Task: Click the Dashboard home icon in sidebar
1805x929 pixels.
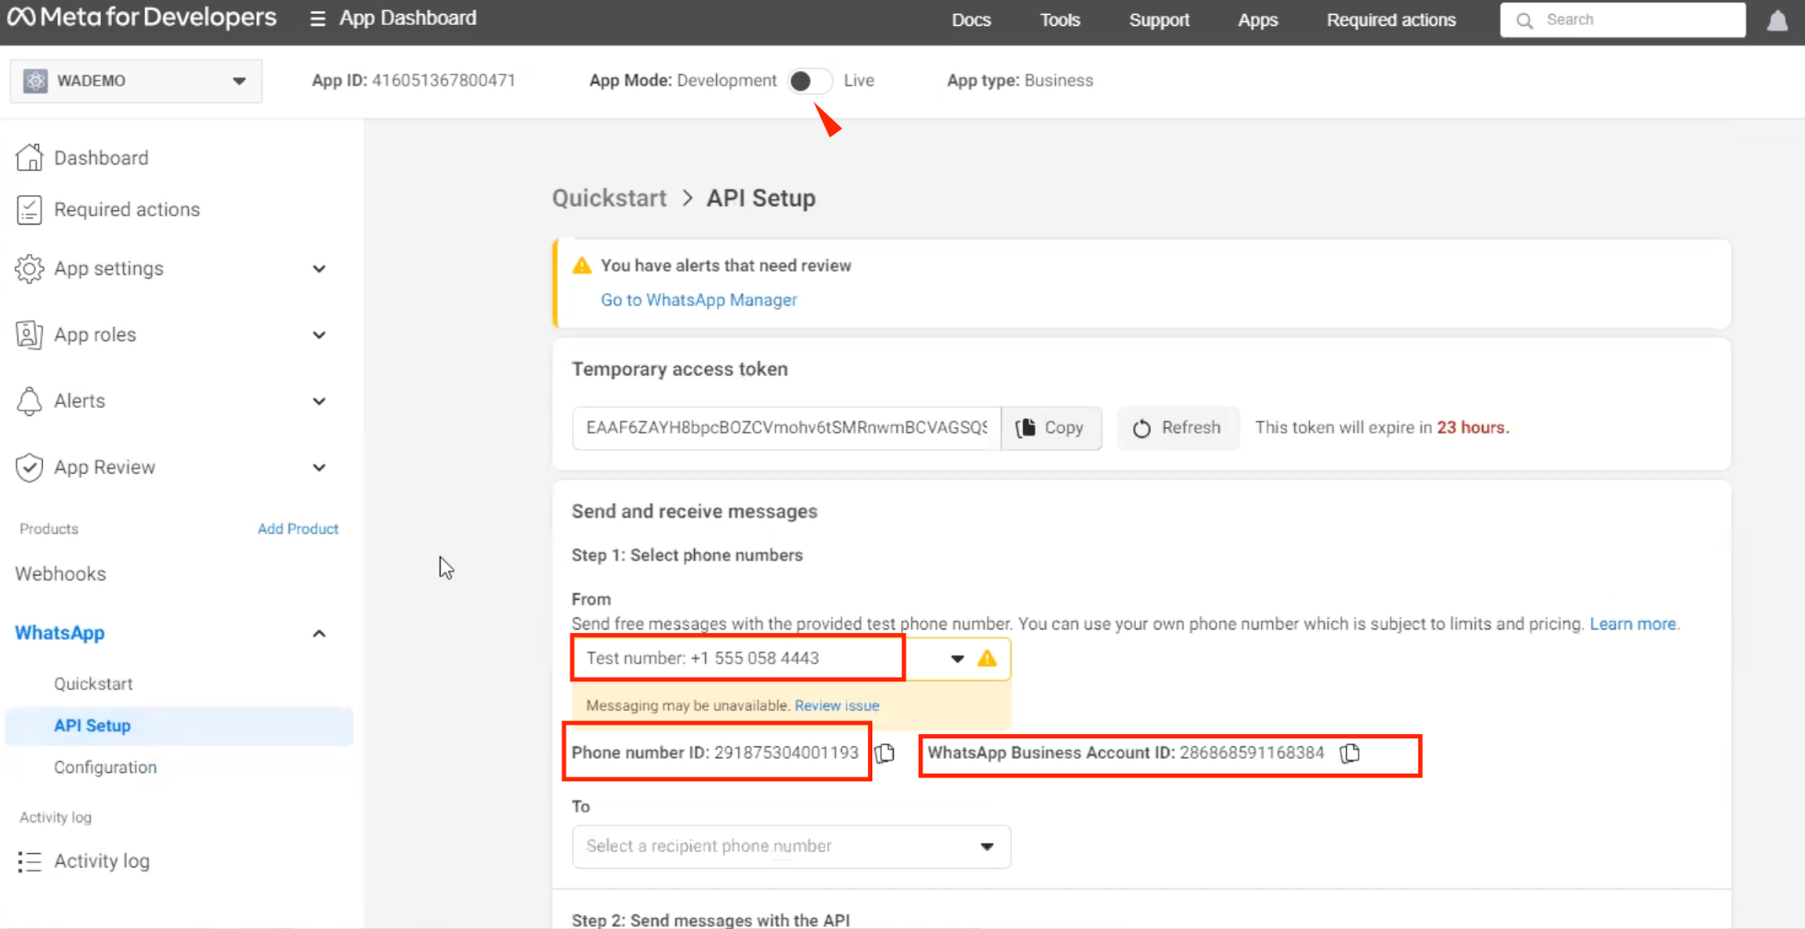Action: (29, 157)
